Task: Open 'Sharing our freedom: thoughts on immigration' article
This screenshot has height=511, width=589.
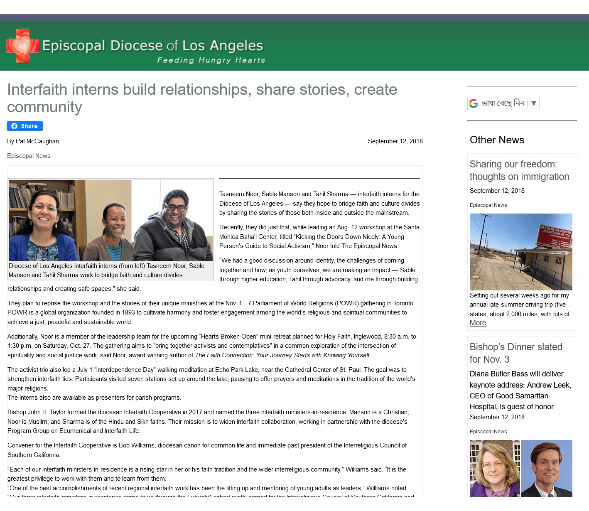Action: [x=519, y=170]
